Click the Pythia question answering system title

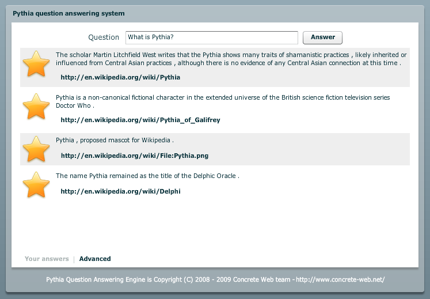(x=69, y=13)
